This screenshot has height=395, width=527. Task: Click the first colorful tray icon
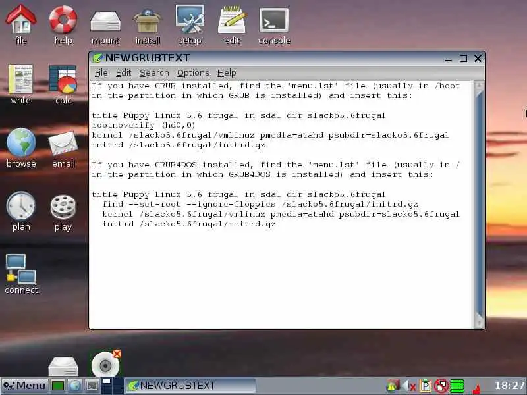click(x=393, y=386)
